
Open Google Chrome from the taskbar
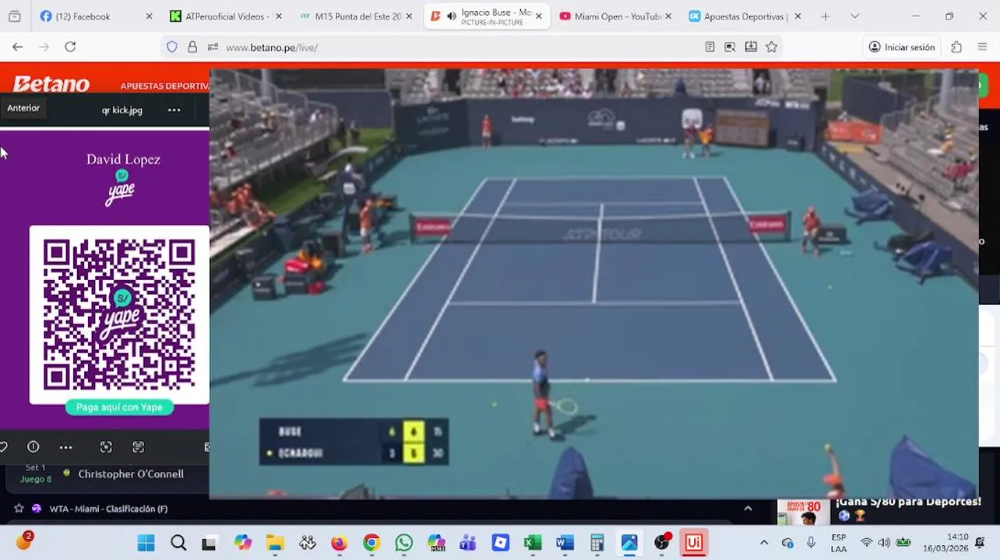tap(371, 542)
